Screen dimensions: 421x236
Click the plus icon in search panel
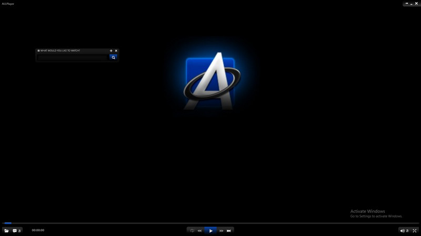pos(111,50)
